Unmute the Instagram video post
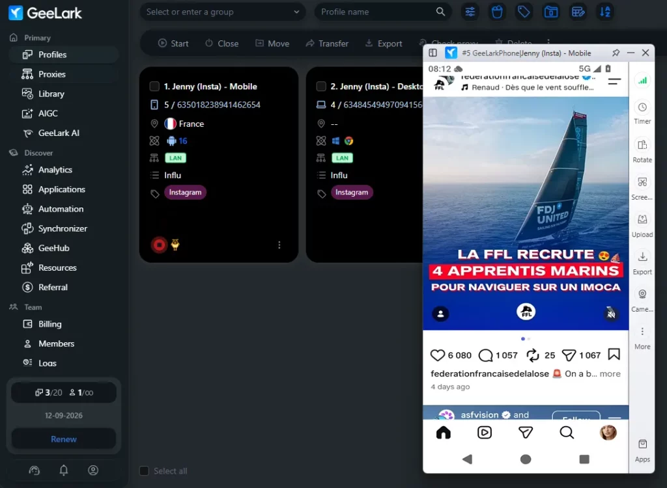The height and width of the screenshot is (488, 667). [x=611, y=314]
